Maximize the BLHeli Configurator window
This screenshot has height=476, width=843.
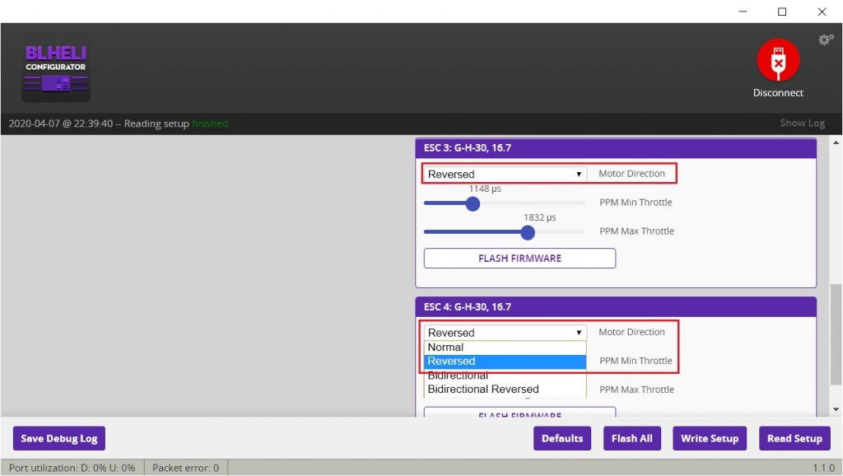(782, 12)
